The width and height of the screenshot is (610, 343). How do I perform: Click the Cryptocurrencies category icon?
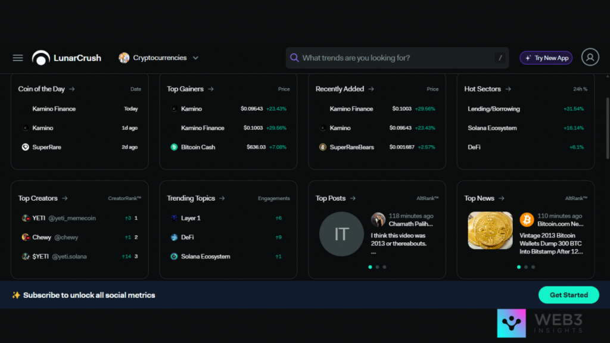[124, 58]
